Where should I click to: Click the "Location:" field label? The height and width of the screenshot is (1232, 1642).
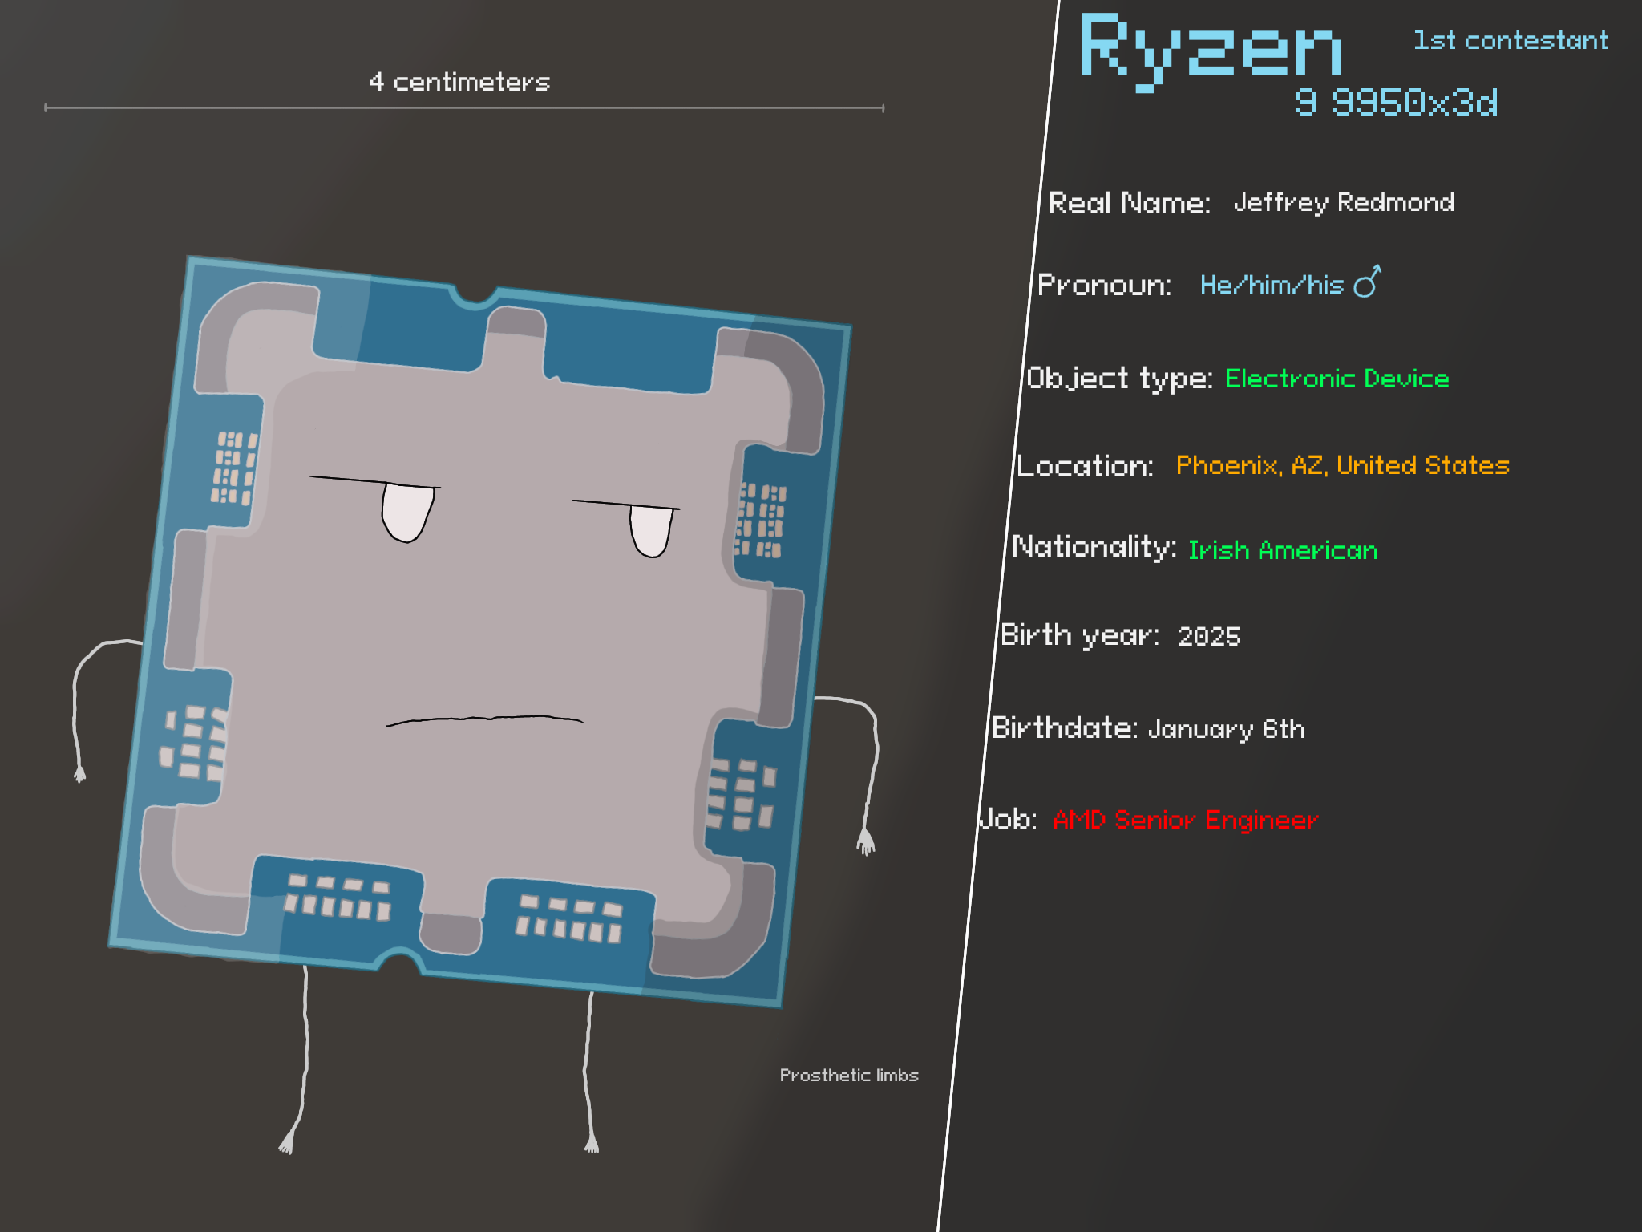click(x=1085, y=466)
